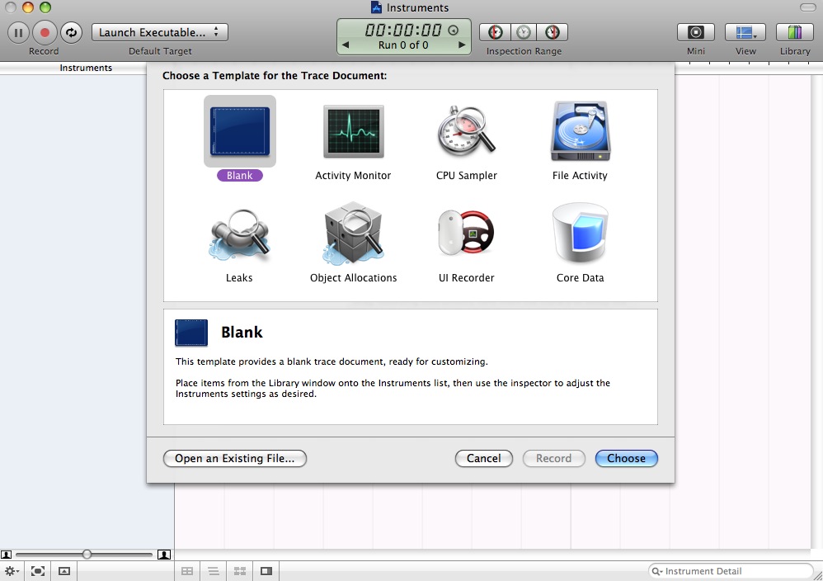Switch to outline list view icon

[x=214, y=571]
